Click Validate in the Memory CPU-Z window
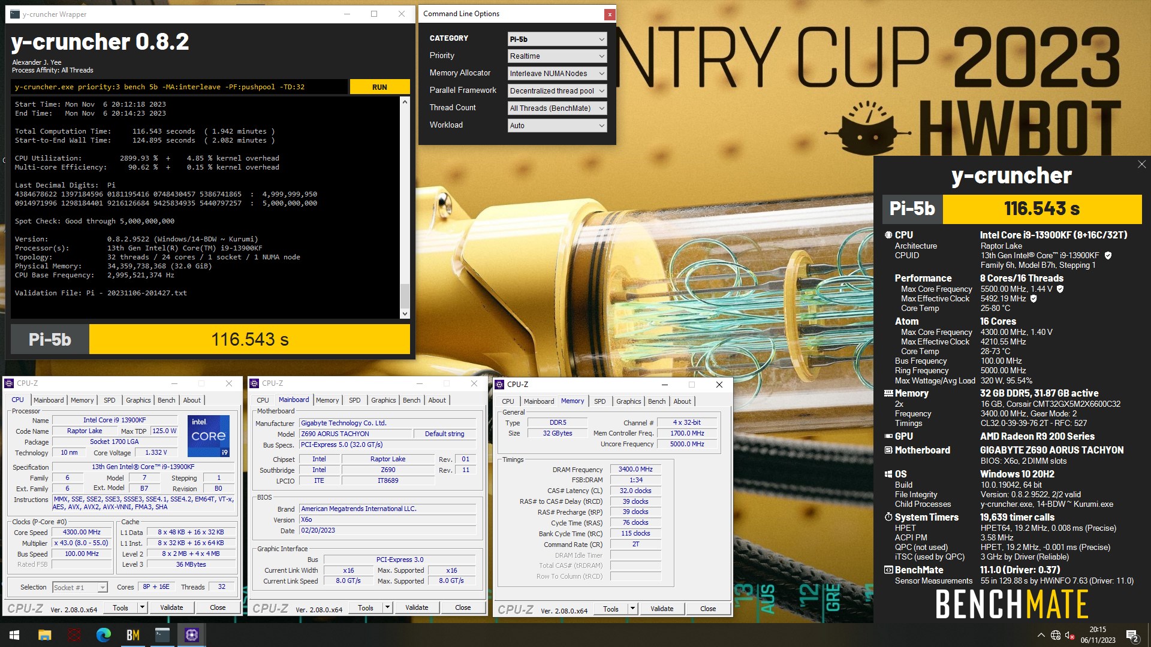This screenshot has width=1151, height=647. 662,609
